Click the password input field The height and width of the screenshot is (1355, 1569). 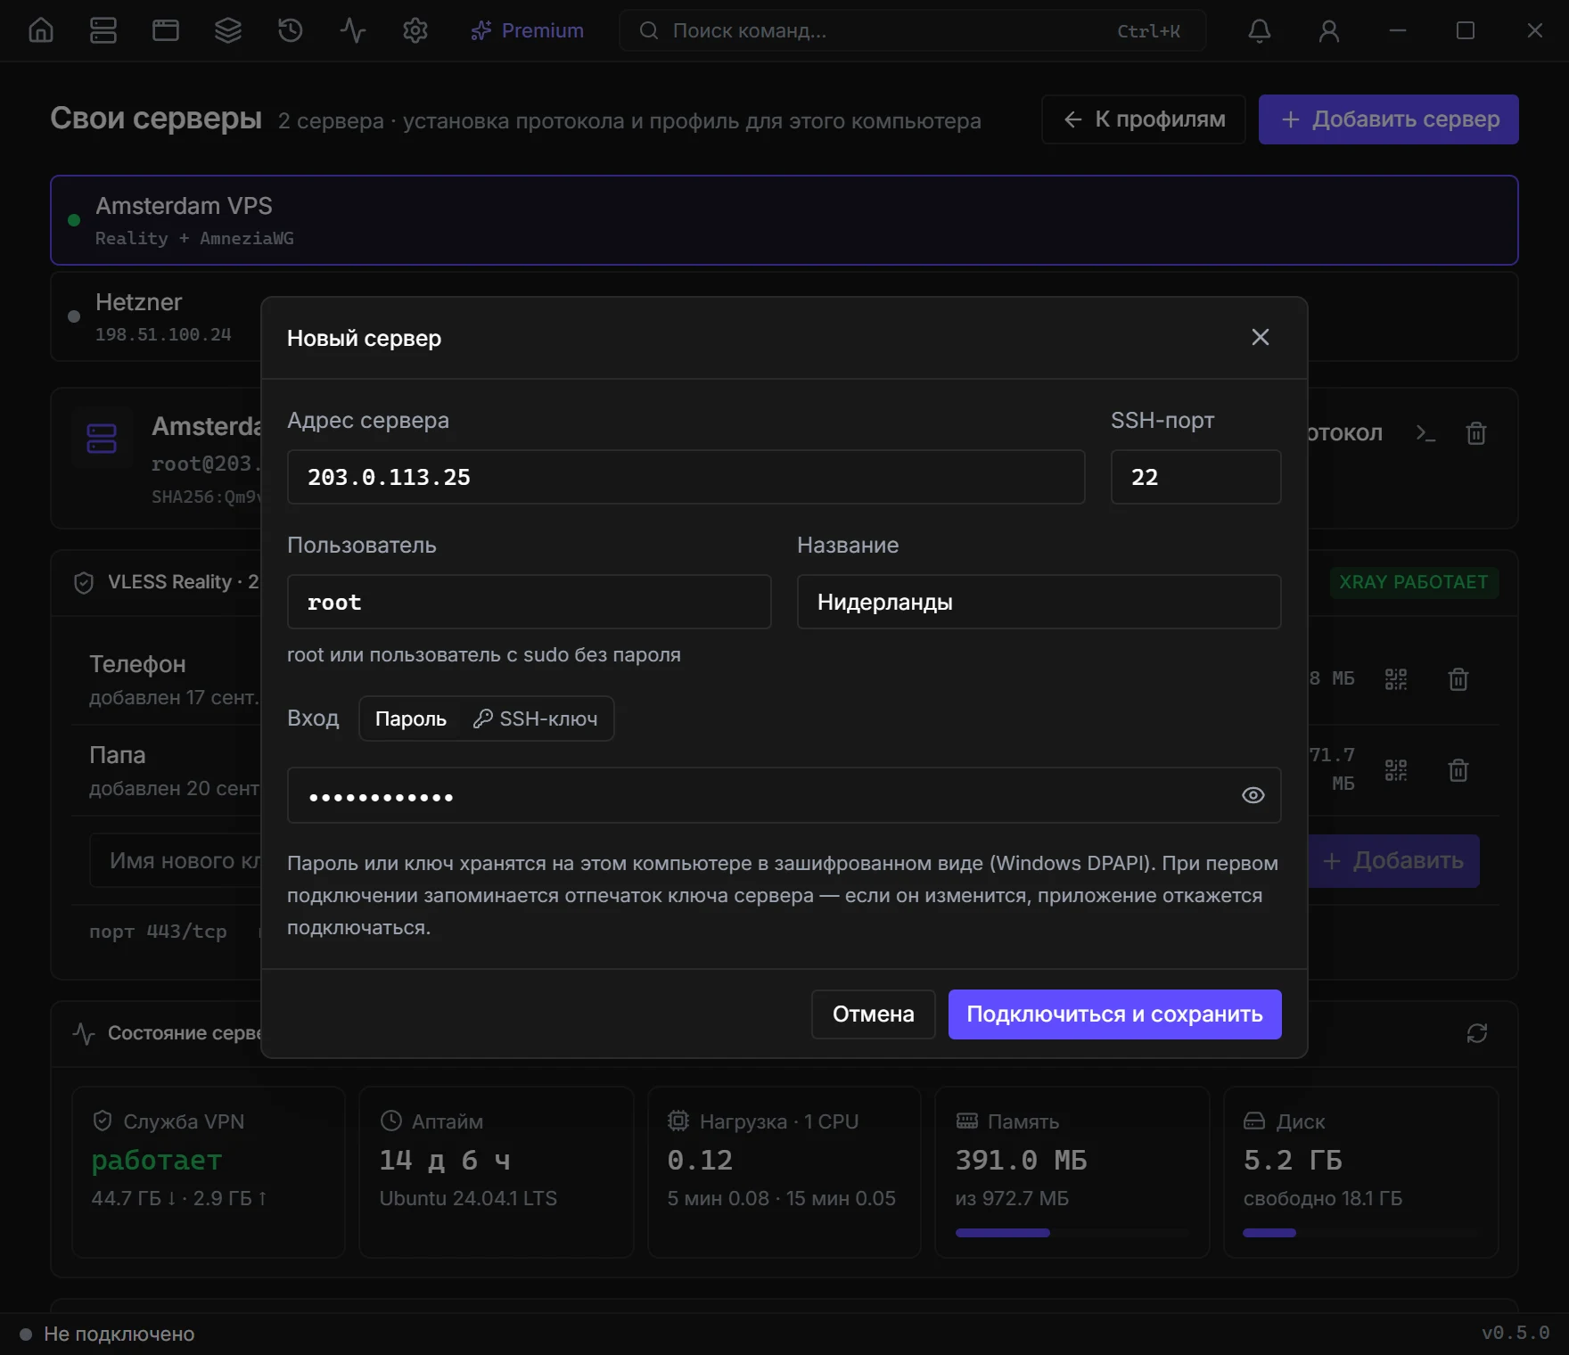(784, 795)
